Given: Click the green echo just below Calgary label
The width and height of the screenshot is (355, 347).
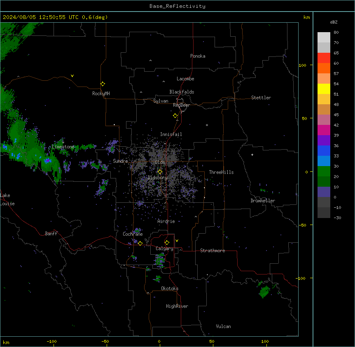Looking at the screenshot, I should coord(160,260).
